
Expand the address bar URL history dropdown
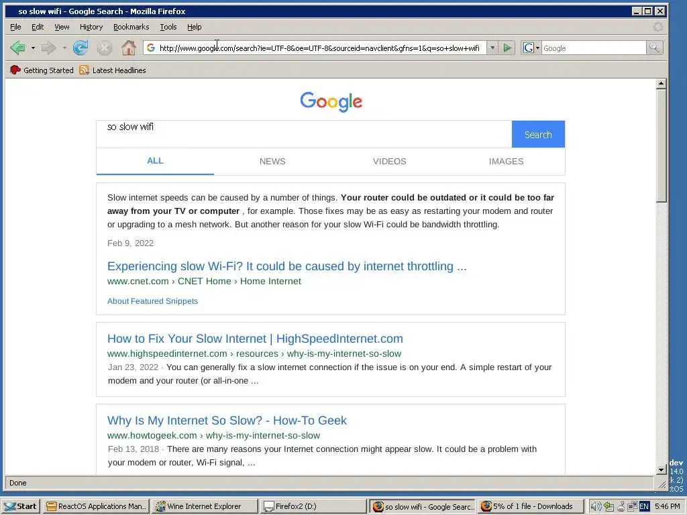[x=492, y=48]
